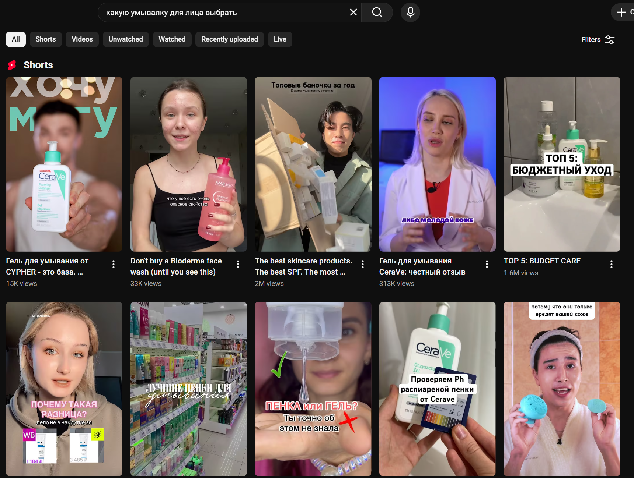The image size is (634, 478).
Task: Select the Shorts filter chip
Action: click(x=46, y=39)
